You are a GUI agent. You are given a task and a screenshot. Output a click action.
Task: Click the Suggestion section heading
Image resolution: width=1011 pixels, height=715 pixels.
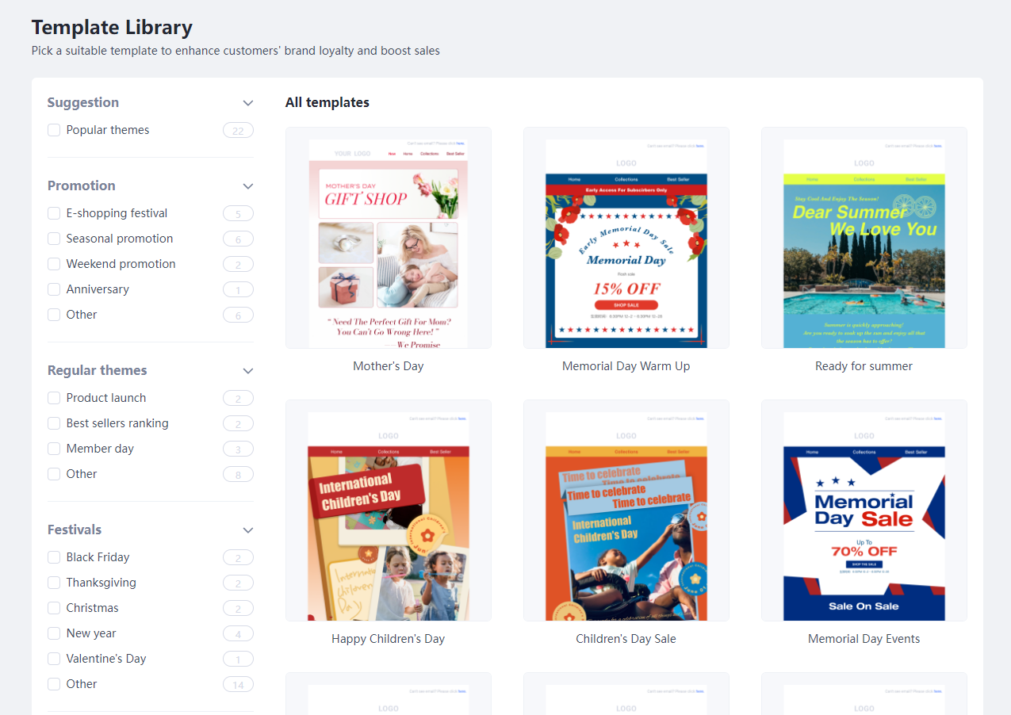click(83, 102)
